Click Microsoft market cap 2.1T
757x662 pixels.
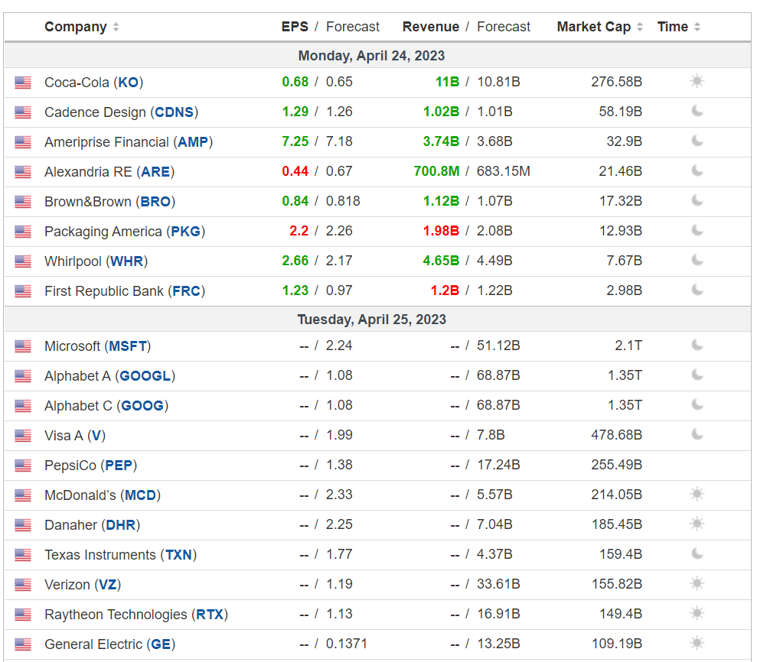pyautogui.click(x=628, y=346)
